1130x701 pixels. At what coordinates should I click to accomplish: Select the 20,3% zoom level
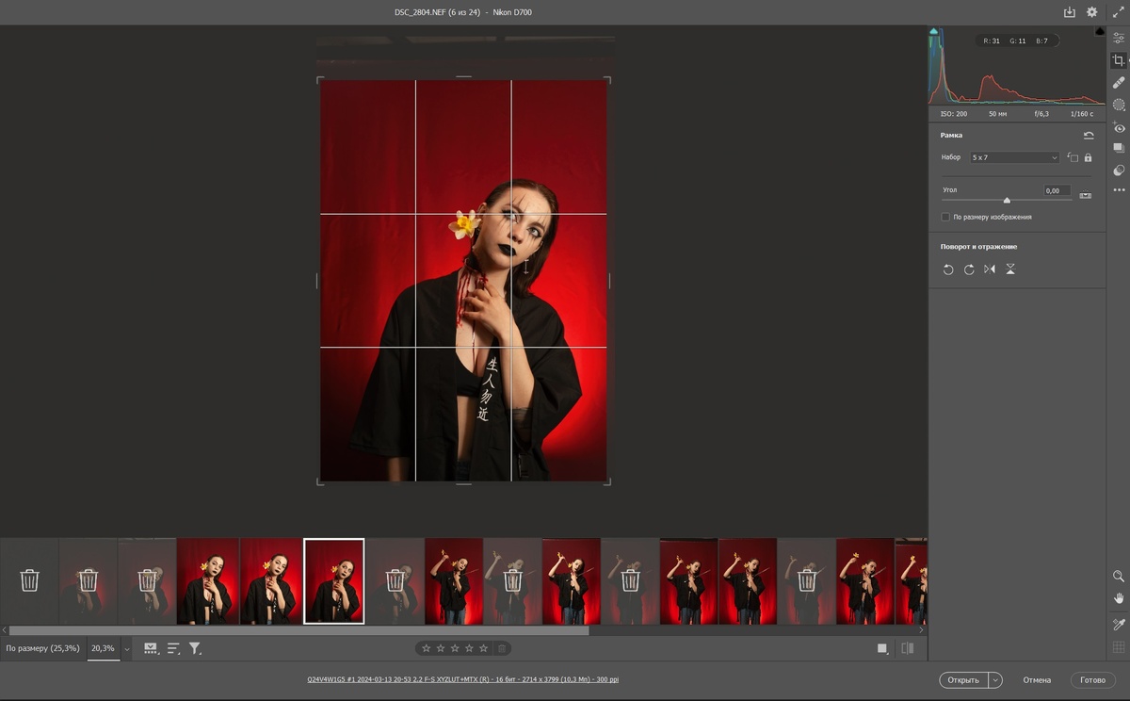(x=103, y=648)
